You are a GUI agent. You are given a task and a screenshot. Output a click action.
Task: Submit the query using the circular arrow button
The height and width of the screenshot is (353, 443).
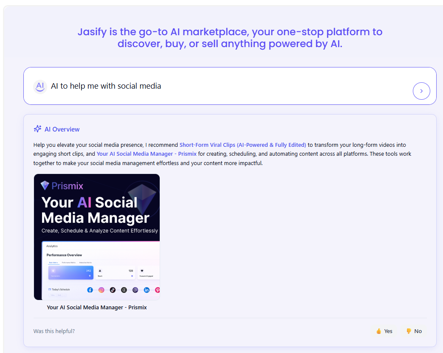(x=421, y=91)
